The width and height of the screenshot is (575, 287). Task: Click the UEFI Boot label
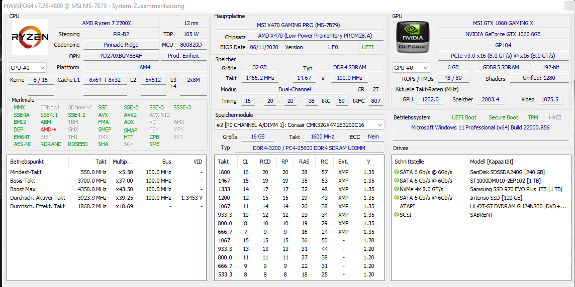464,117
